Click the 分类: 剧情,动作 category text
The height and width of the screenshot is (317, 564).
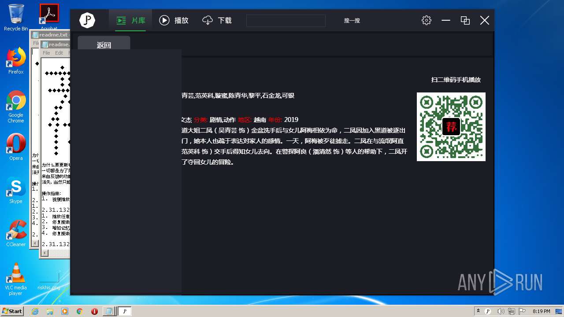(x=215, y=120)
